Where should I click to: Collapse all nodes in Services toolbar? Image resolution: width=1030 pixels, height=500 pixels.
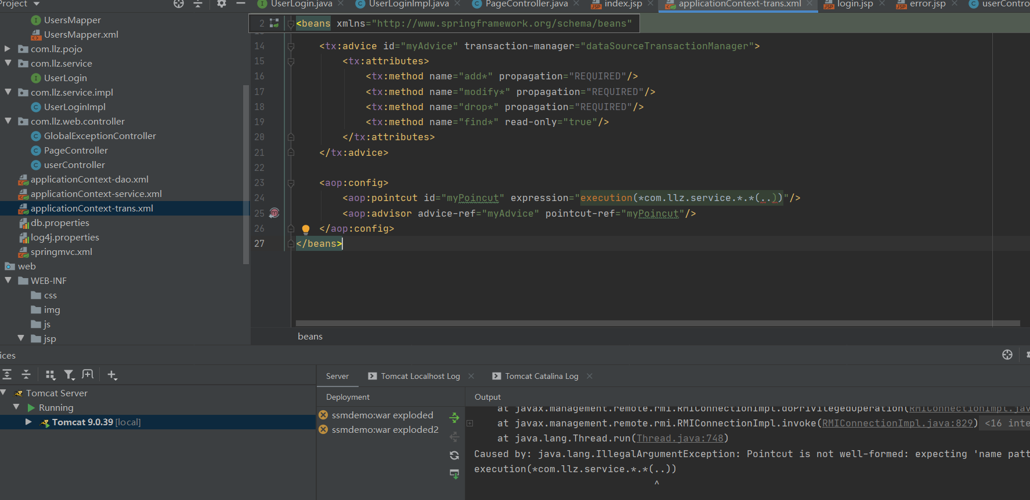pos(26,375)
